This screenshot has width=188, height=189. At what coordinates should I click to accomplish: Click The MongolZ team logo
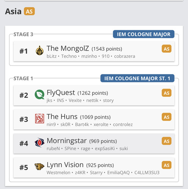click(40, 50)
